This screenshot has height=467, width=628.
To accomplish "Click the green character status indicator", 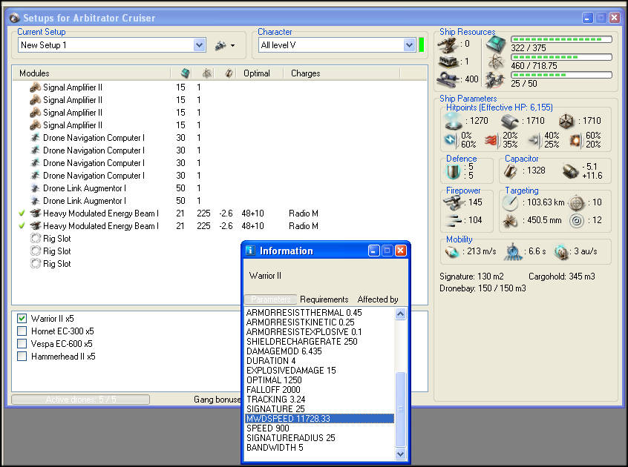I will (x=421, y=44).
